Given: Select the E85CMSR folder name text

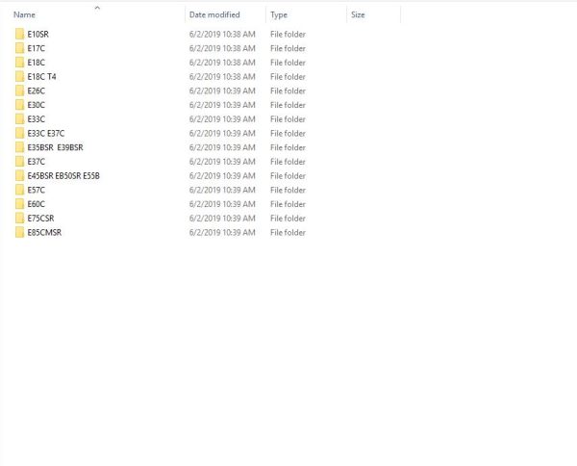Looking at the screenshot, I should tap(44, 232).
